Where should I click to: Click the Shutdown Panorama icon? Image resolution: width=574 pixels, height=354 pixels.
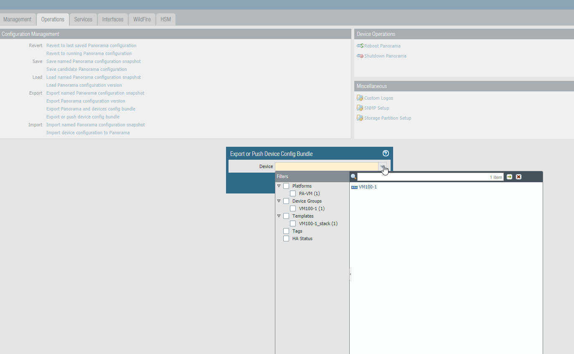360,56
